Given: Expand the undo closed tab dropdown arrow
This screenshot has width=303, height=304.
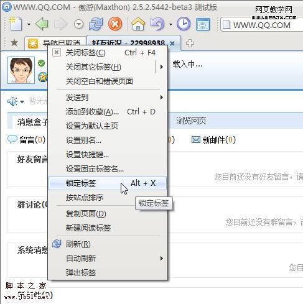Looking at the screenshot, I should [170, 24].
